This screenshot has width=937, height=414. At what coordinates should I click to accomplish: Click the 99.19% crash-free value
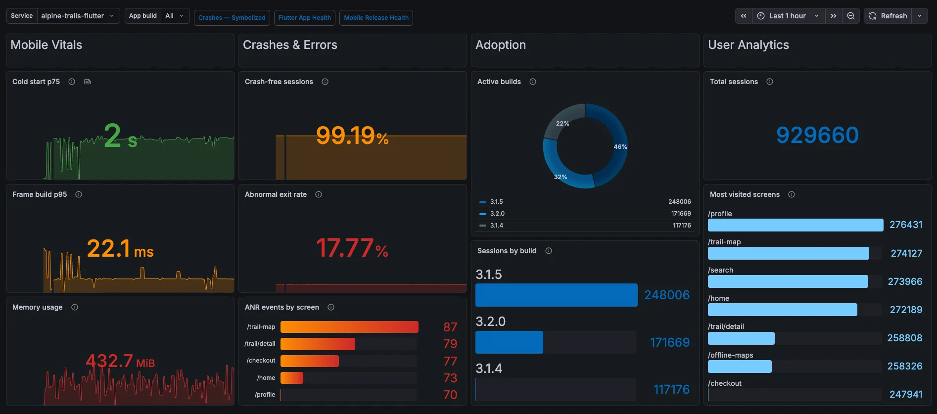(352, 136)
